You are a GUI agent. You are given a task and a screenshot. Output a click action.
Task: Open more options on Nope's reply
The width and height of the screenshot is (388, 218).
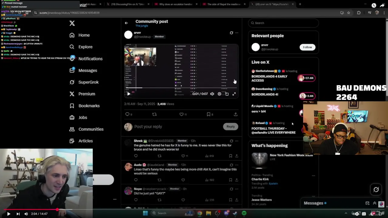237,189
